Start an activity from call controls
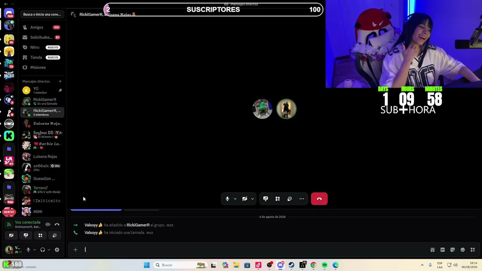This screenshot has width=482, height=271. [278, 199]
